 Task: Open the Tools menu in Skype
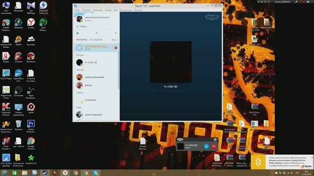pos(126,10)
